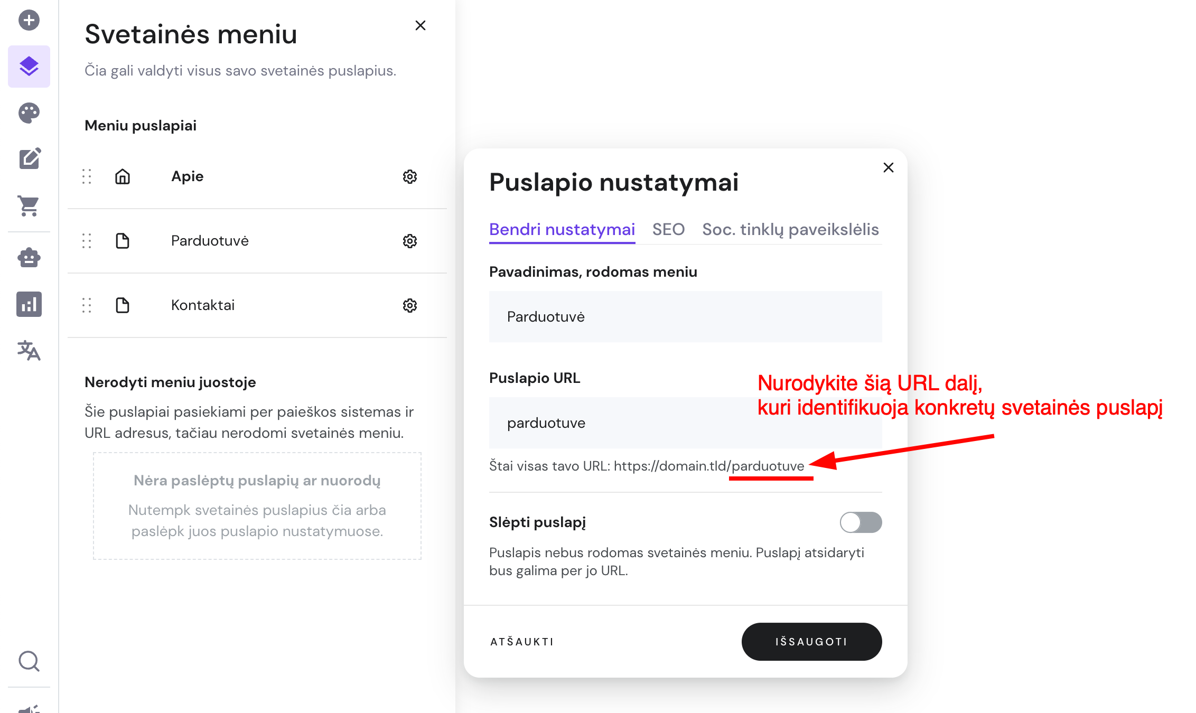Open the AI tools robot icon
The height and width of the screenshot is (713, 1196).
(x=29, y=258)
